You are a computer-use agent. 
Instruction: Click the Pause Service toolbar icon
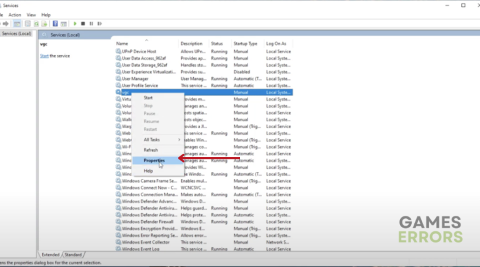pyautogui.click(x=91, y=24)
